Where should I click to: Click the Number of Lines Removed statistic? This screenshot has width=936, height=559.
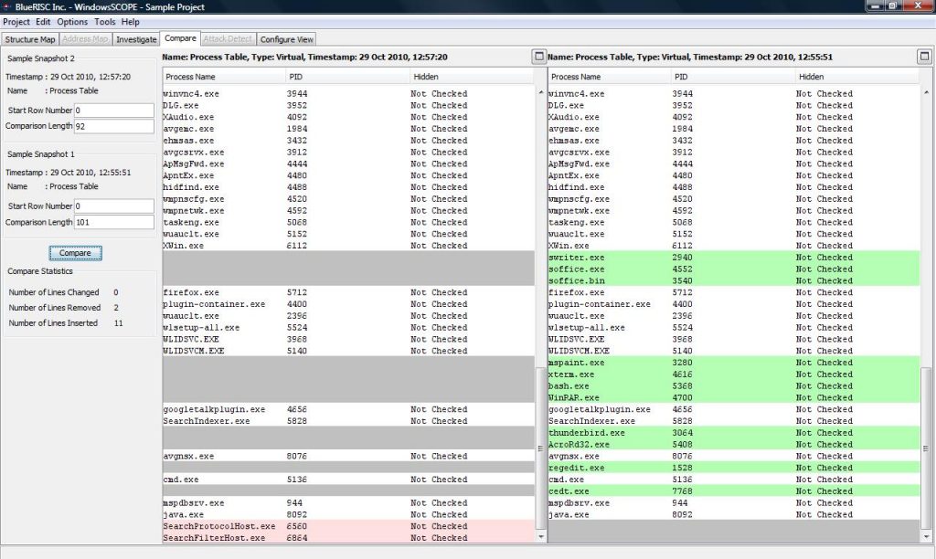[63, 307]
